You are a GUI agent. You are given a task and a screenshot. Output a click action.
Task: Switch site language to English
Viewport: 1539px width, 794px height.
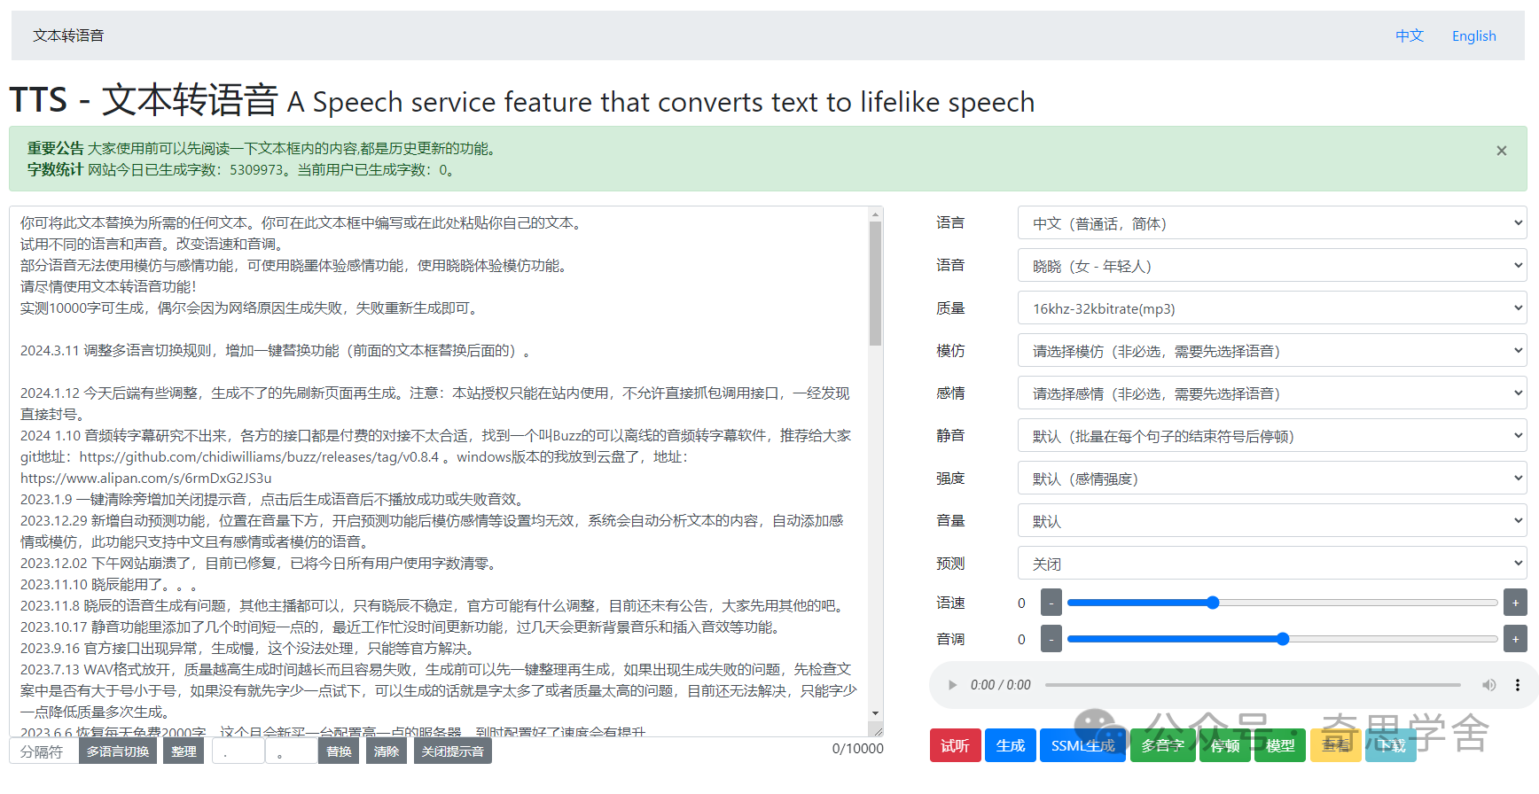pyautogui.click(x=1473, y=35)
